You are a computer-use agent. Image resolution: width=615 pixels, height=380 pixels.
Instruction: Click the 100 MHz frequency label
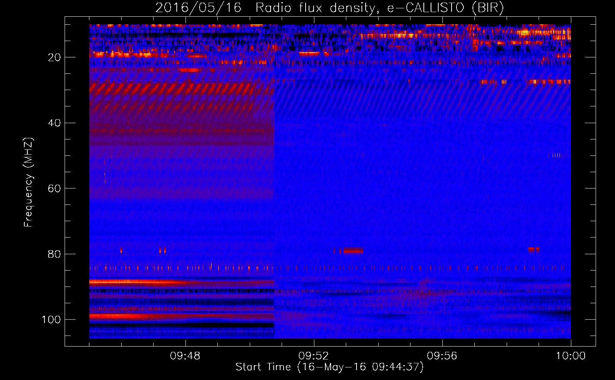tap(51, 320)
